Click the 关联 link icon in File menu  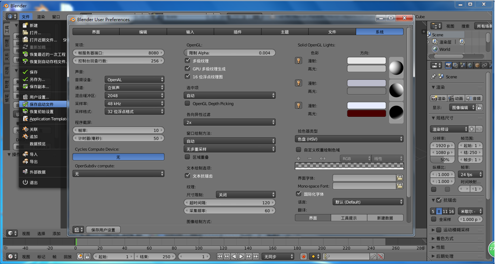tap(25, 129)
